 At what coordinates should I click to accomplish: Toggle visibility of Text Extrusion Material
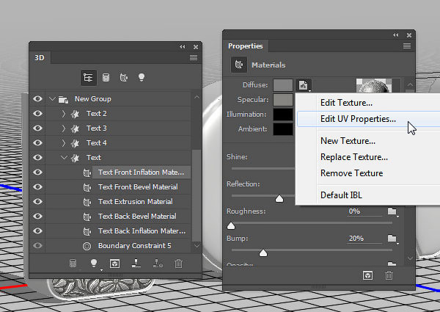(37, 202)
